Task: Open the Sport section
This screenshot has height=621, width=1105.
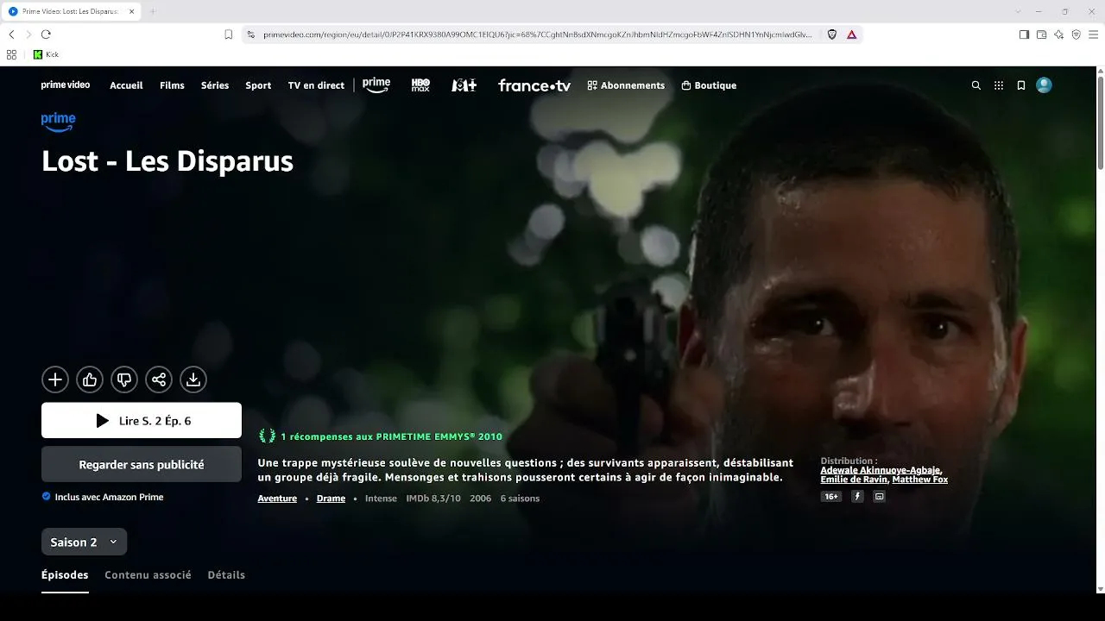Action: (x=258, y=85)
